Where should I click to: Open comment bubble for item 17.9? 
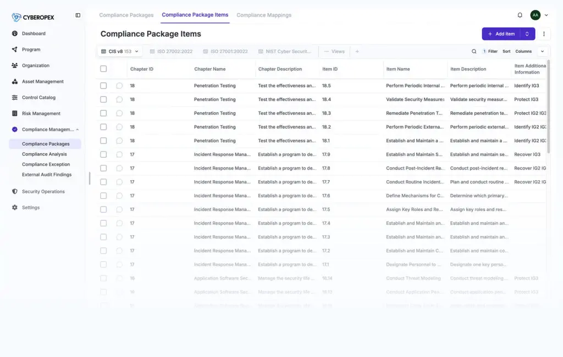119,154
